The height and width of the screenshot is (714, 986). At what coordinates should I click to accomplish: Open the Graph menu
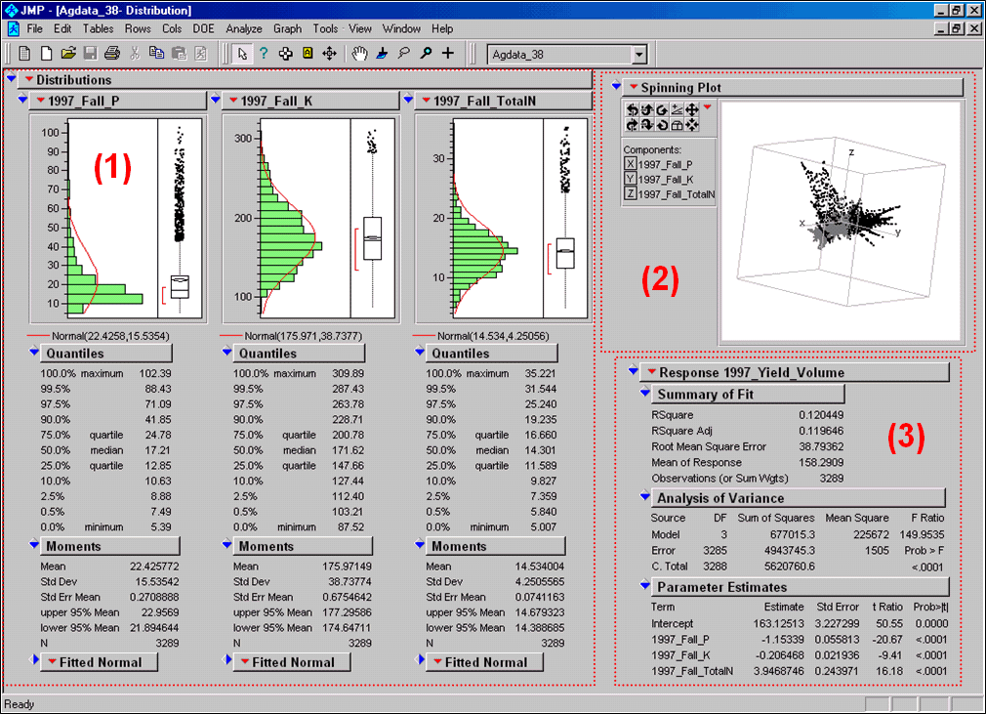pyautogui.click(x=287, y=29)
